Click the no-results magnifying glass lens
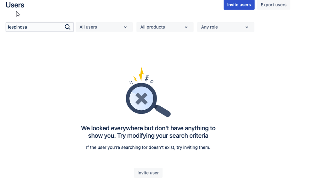 coord(141,99)
